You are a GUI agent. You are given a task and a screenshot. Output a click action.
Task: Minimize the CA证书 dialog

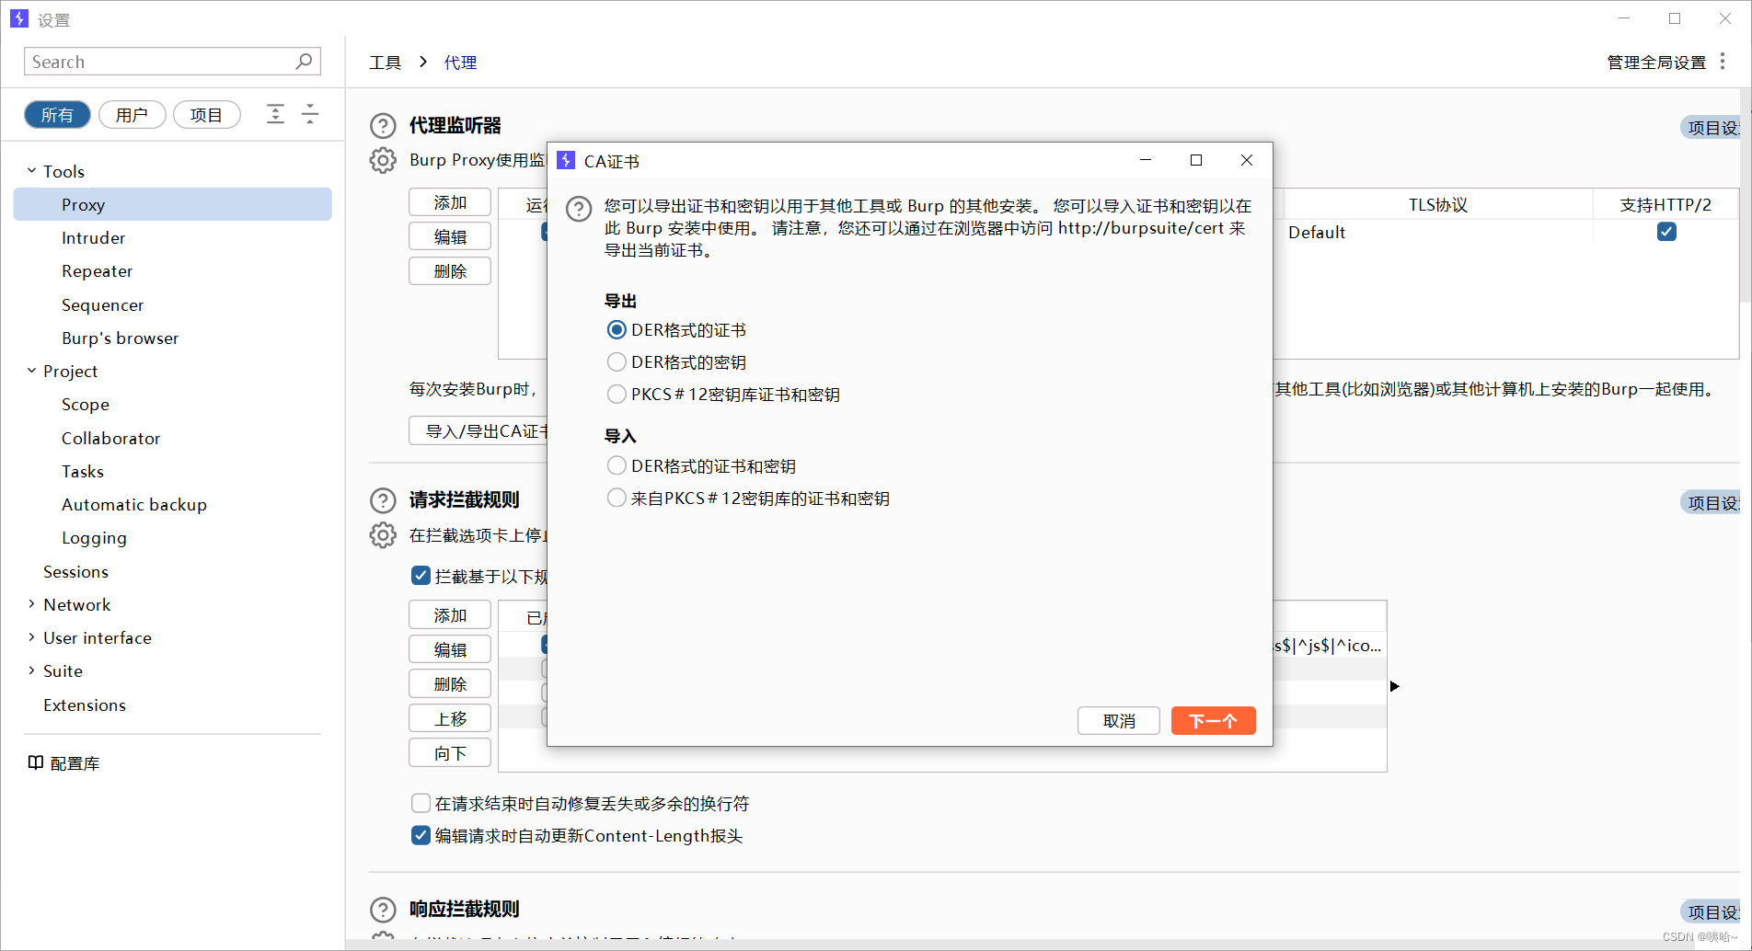pos(1146,160)
